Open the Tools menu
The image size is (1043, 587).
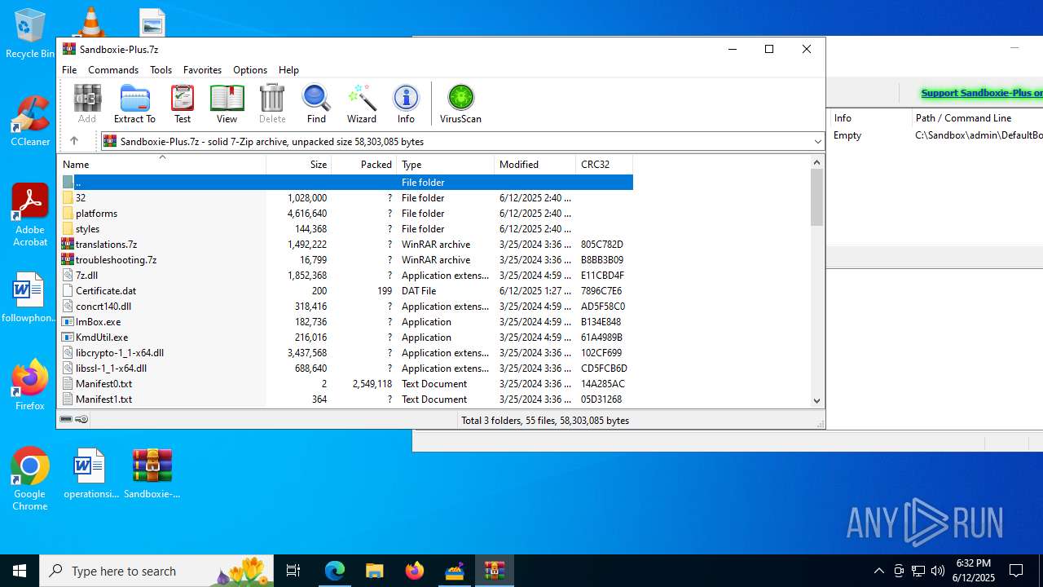pos(161,70)
